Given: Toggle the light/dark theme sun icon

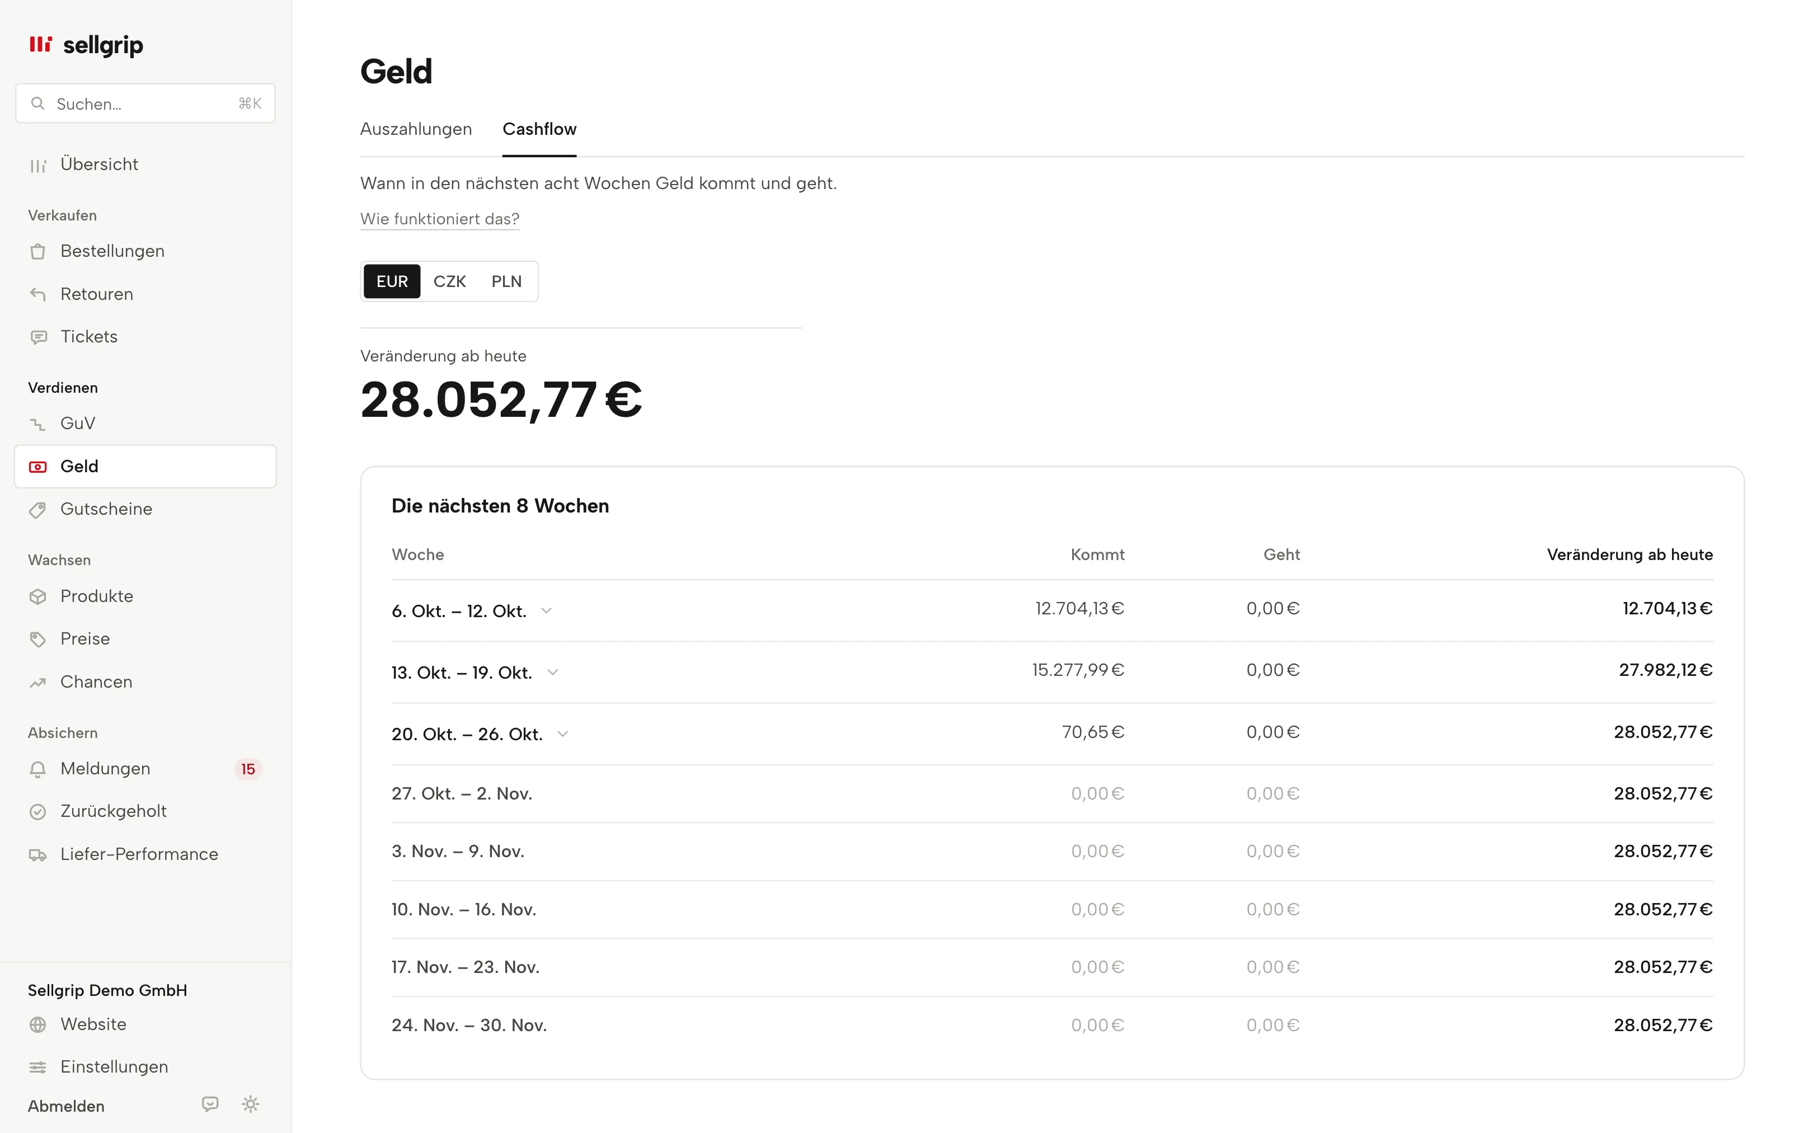Looking at the screenshot, I should (250, 1104).
